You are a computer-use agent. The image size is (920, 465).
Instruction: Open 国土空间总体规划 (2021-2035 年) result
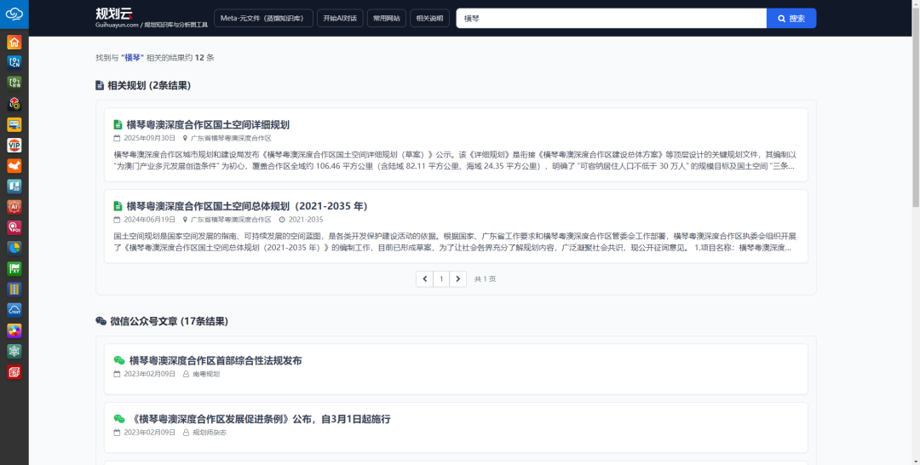[247, 206]
